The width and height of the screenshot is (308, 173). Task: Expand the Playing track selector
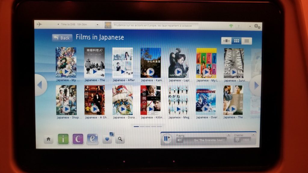(229, 136)
